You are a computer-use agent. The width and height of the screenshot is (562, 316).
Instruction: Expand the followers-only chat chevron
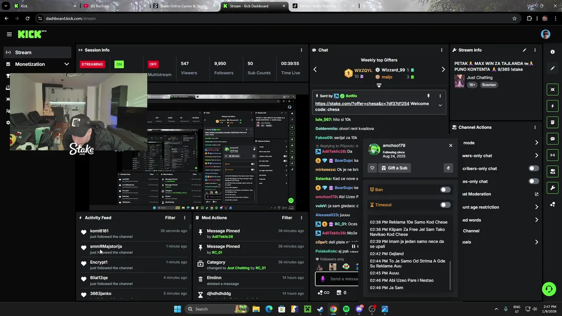point(536,155)
